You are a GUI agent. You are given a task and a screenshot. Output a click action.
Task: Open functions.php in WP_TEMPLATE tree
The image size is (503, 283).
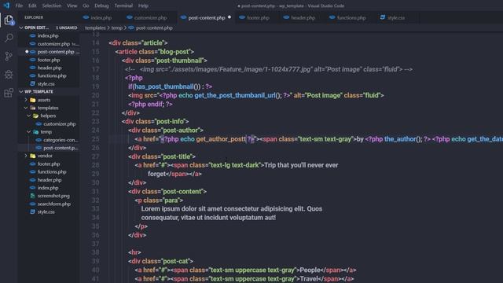pyautogui.click(x=52, y=172)
